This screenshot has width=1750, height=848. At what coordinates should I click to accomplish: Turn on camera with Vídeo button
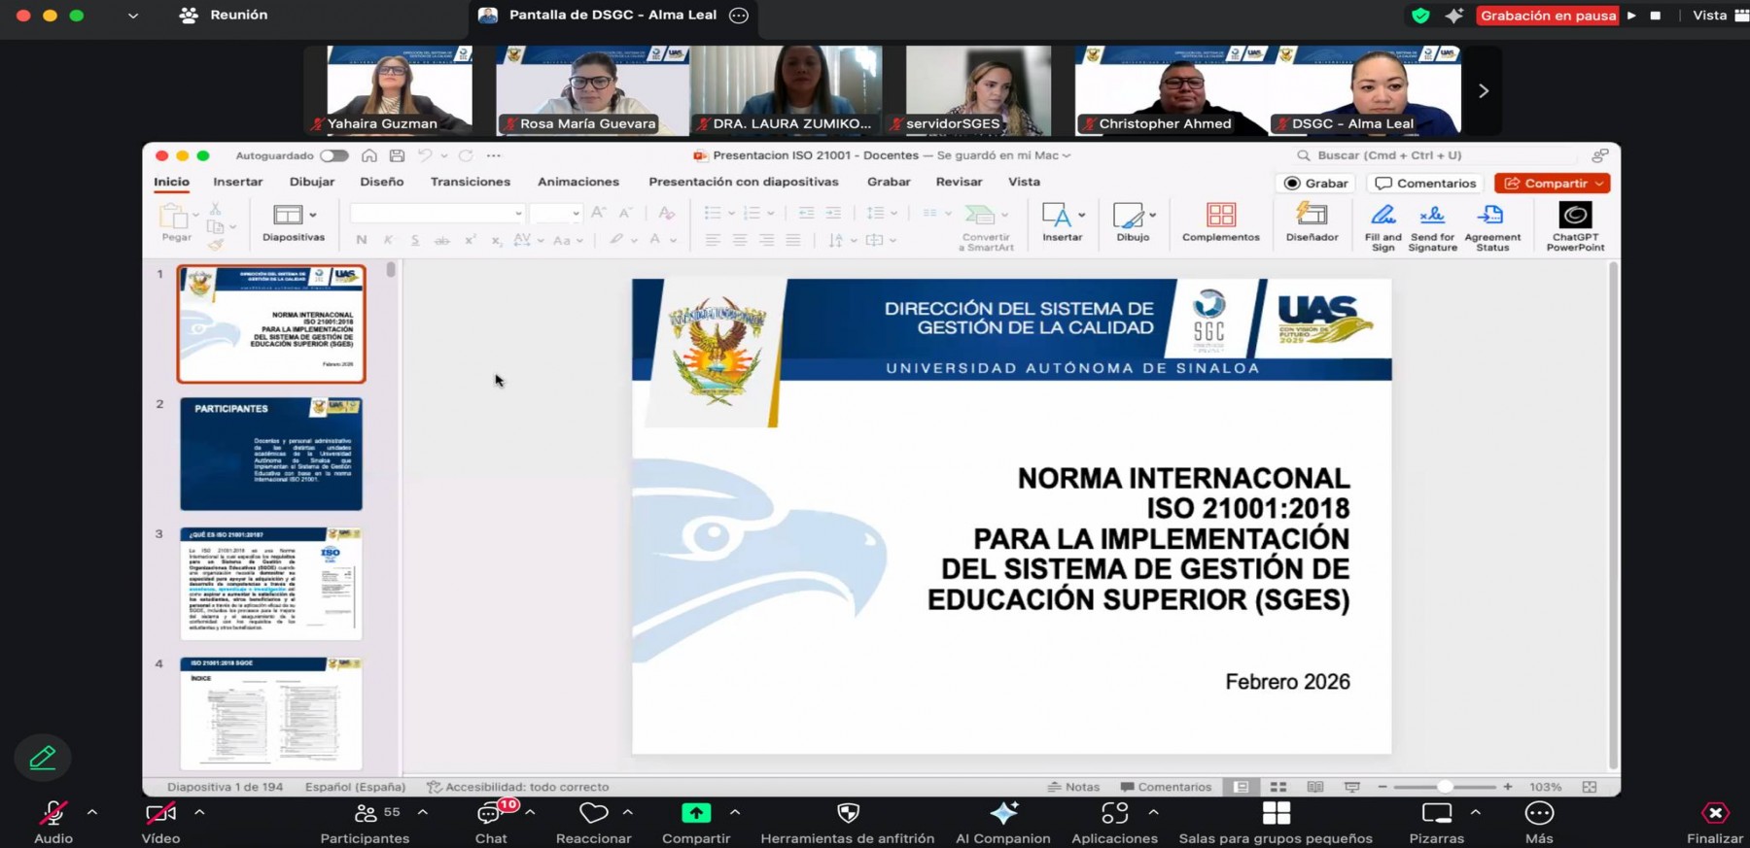click(160, 821)
